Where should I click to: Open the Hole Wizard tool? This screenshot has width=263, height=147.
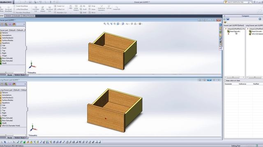click(x=43, y=9)
